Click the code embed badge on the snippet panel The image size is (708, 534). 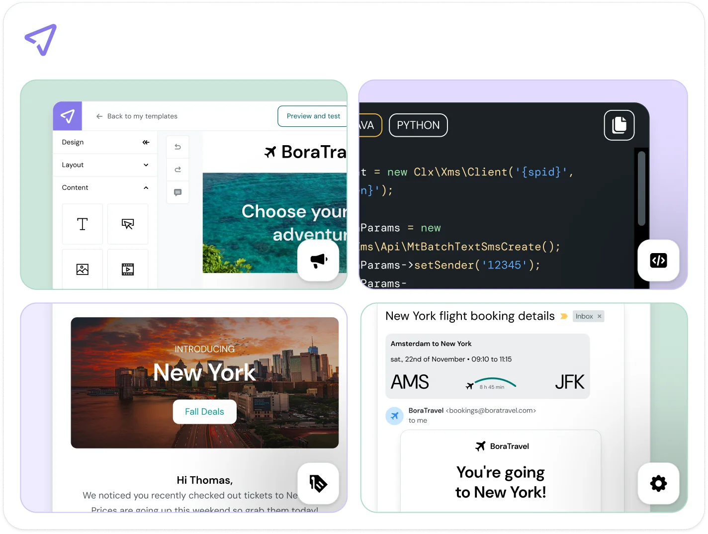[x=658, y=261]
